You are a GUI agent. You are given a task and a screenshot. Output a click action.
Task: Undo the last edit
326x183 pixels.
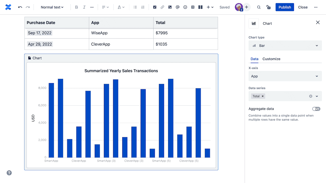point(20,7)
